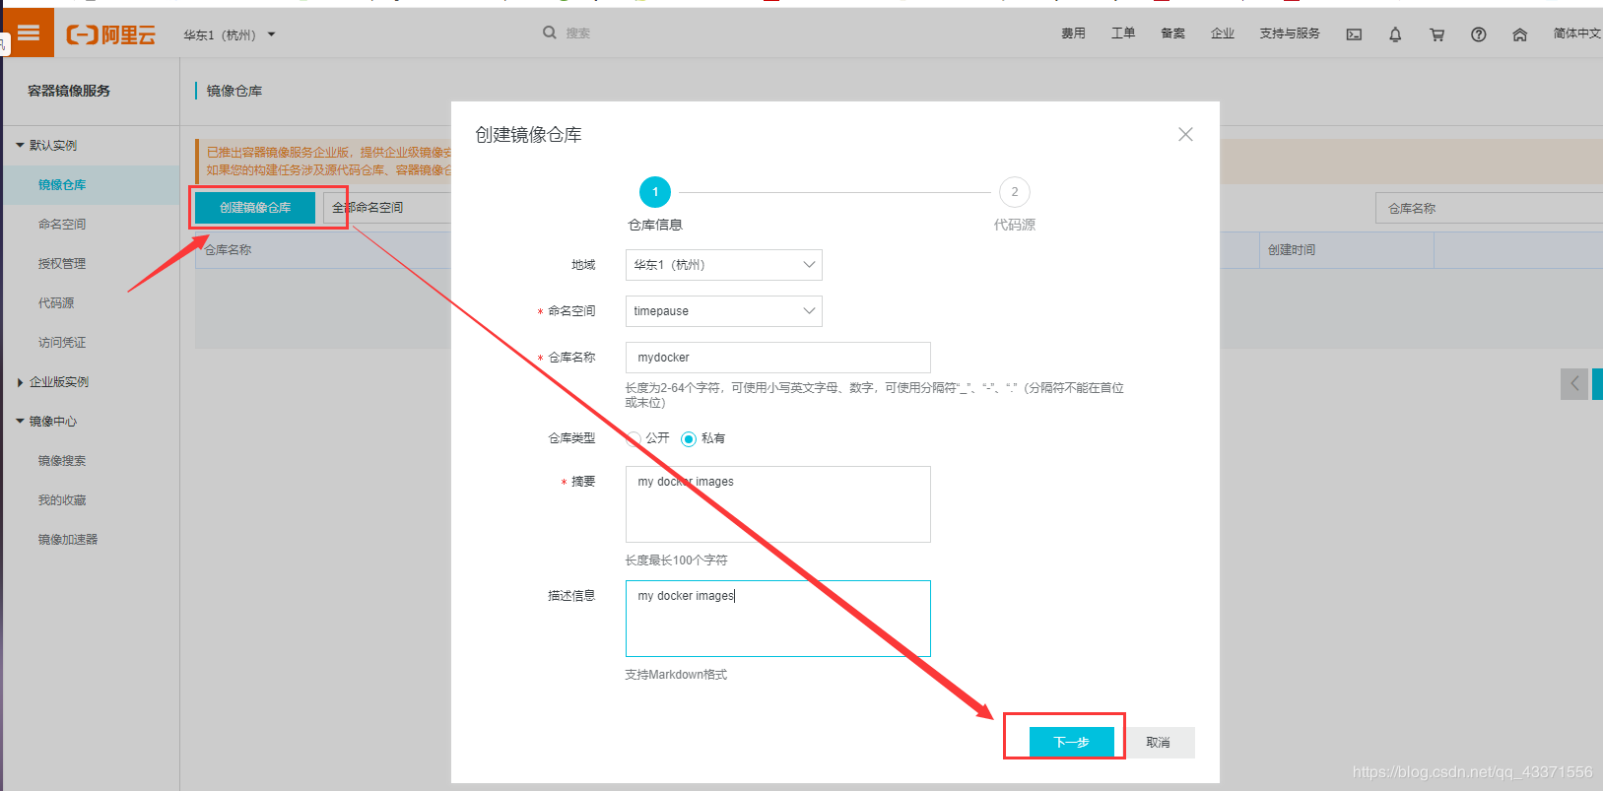
Task: Select the 私有 repository type
Action: (x=689, y=438)
